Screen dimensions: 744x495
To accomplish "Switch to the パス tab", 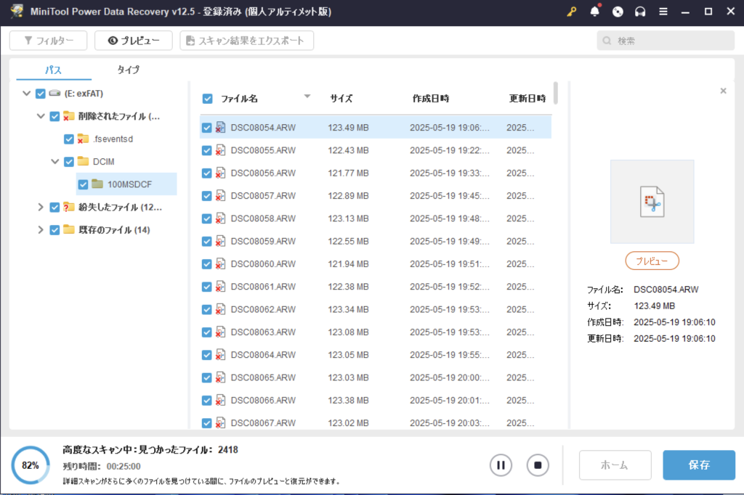I will 53,70.
